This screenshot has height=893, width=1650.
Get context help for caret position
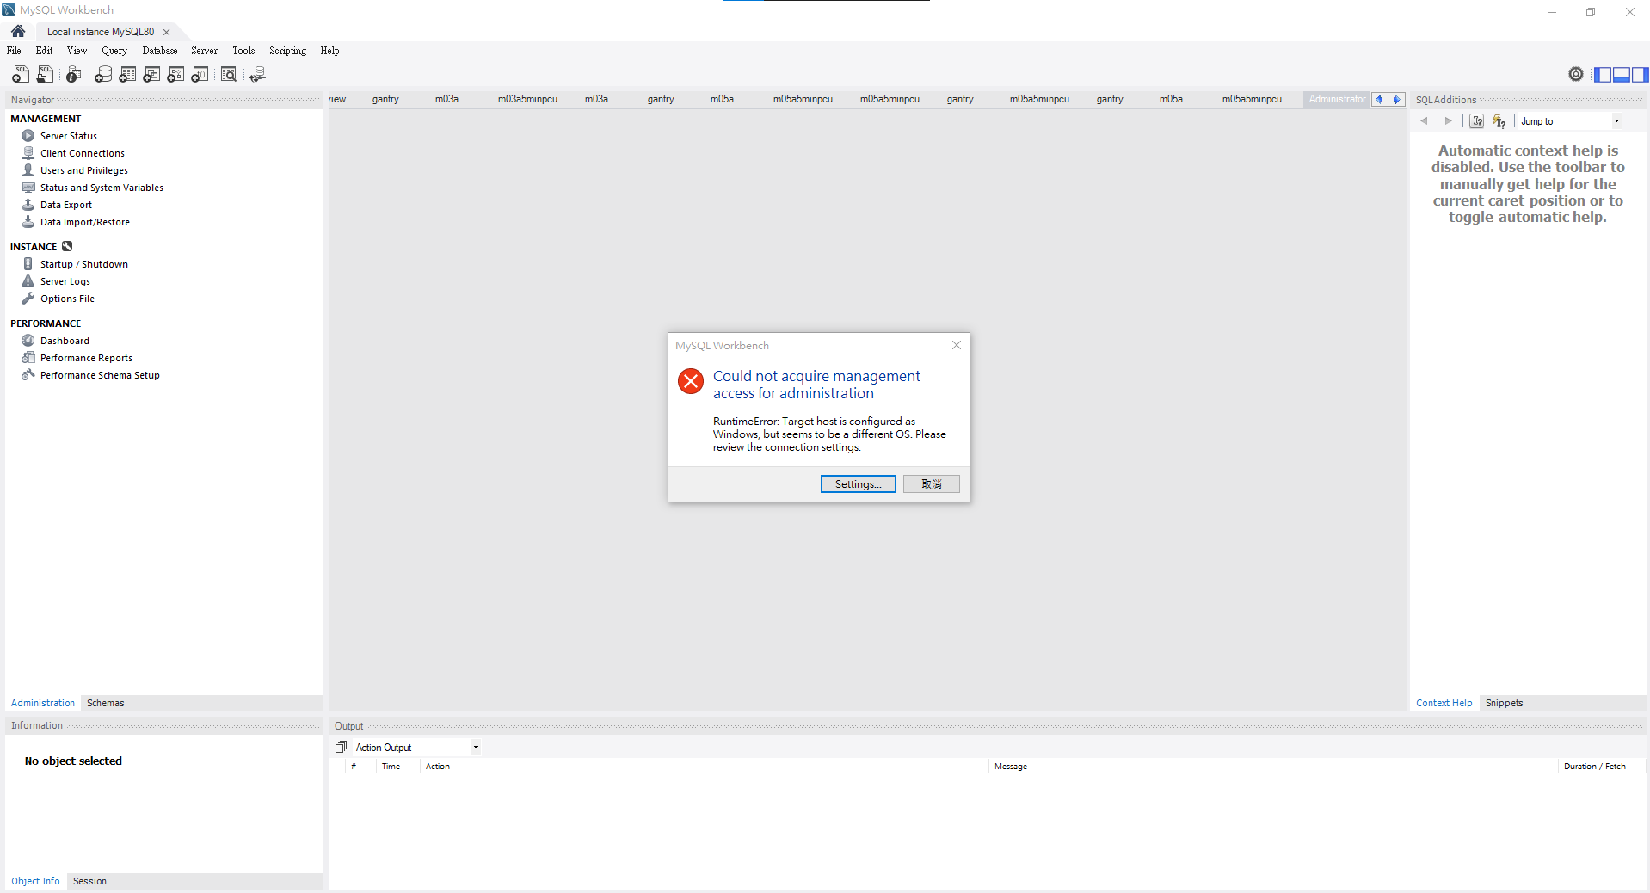click(1477, 121)
